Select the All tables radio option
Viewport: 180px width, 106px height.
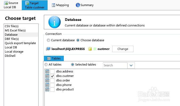click(46, 64)
